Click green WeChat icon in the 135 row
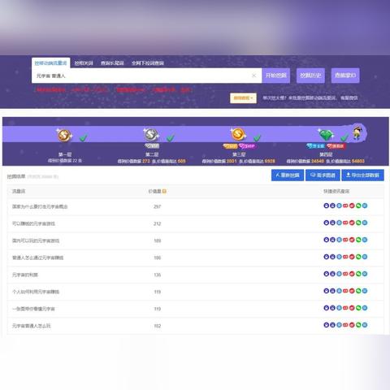Screen dimensions: 390x390 pos(358,274)
